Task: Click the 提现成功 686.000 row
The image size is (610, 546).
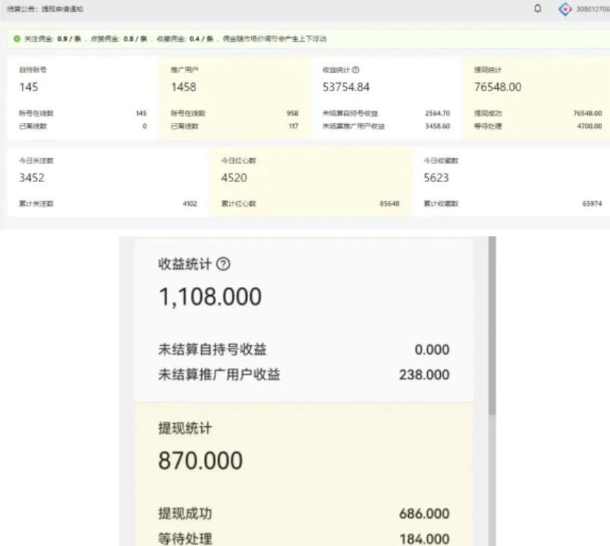Action: coord(304,513)
